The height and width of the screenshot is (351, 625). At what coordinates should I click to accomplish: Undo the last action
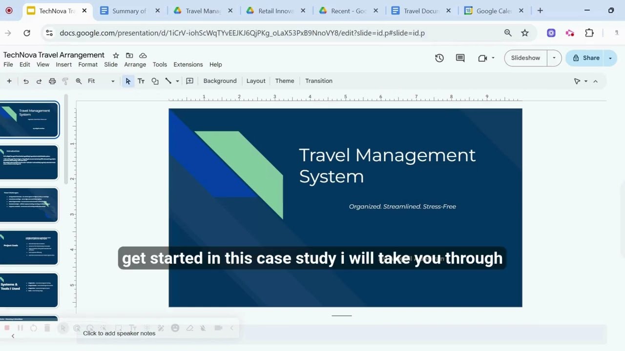[x=26, y=81]
